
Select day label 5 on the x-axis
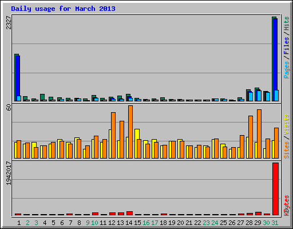pos(53,223)
